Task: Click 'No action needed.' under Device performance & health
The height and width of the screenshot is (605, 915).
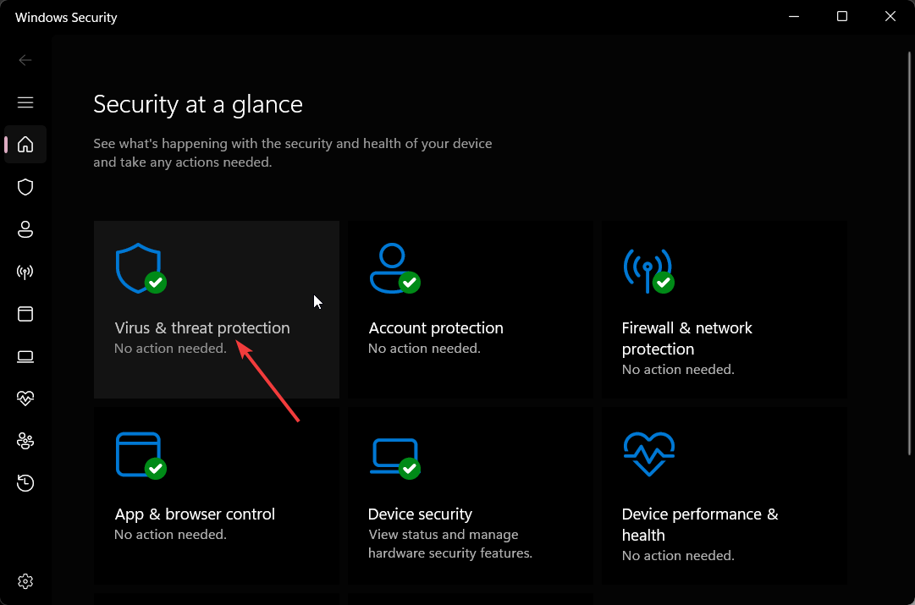Action: tap(678, 555)
